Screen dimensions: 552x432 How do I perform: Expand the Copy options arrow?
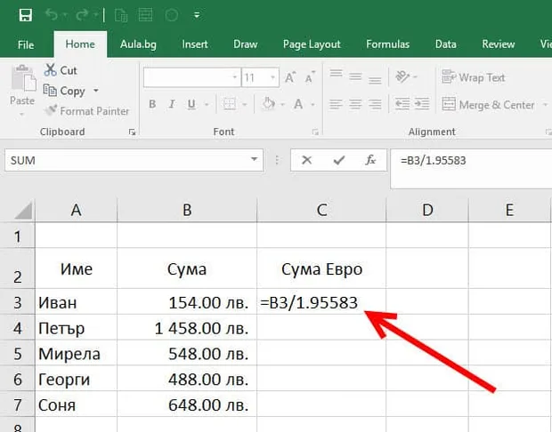coord(96,91)
